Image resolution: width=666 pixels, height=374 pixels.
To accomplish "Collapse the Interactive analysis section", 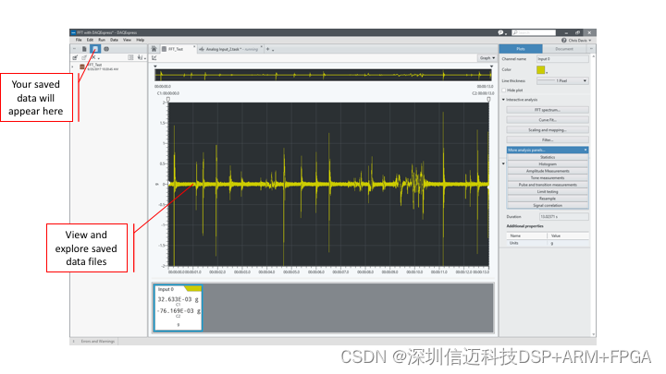I will click(x=504, y=99).
